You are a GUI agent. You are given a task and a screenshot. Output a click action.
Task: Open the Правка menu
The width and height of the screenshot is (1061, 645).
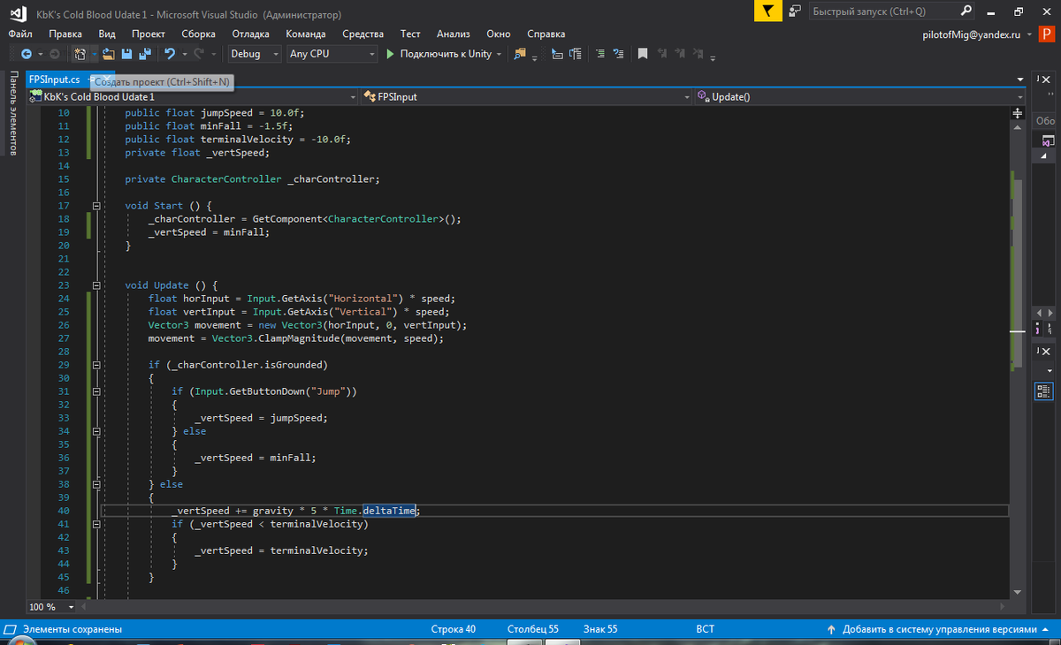pos(65,34)
